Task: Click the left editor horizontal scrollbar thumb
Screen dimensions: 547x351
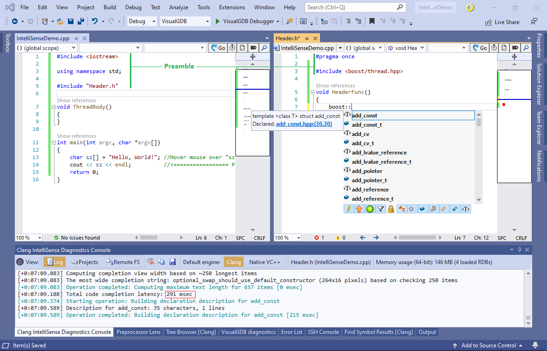Action: 149,238
